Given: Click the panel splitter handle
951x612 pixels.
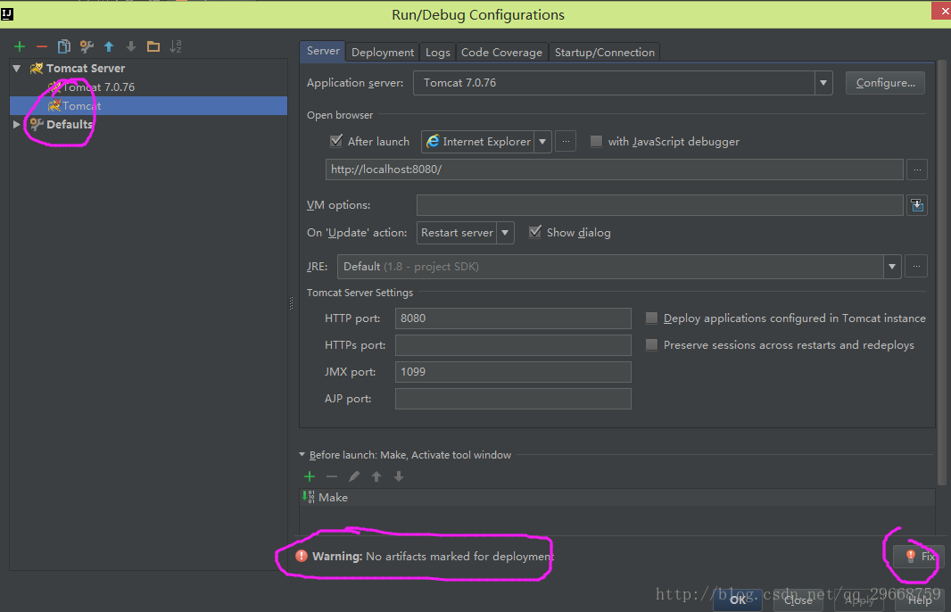Looking at the screenshot, I should [x=291, y=303].
